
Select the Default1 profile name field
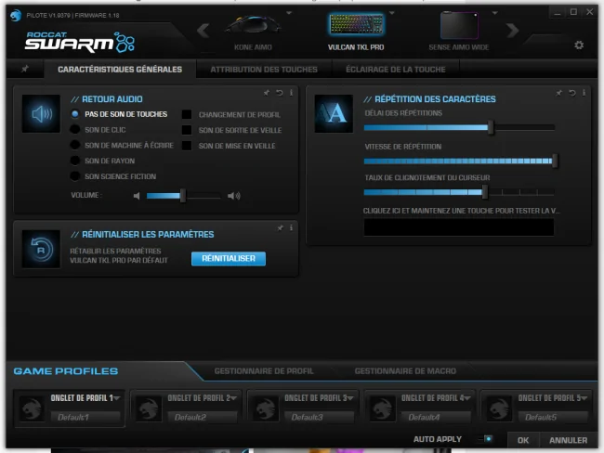pos(85,417)
